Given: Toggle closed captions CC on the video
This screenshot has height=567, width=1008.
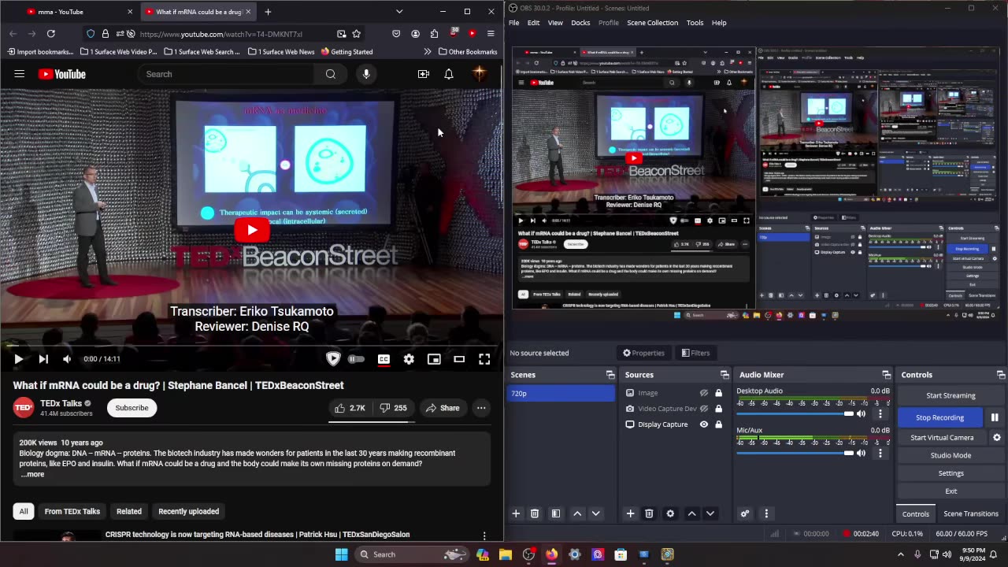Looking at the screenshot, I should [384, 359].
